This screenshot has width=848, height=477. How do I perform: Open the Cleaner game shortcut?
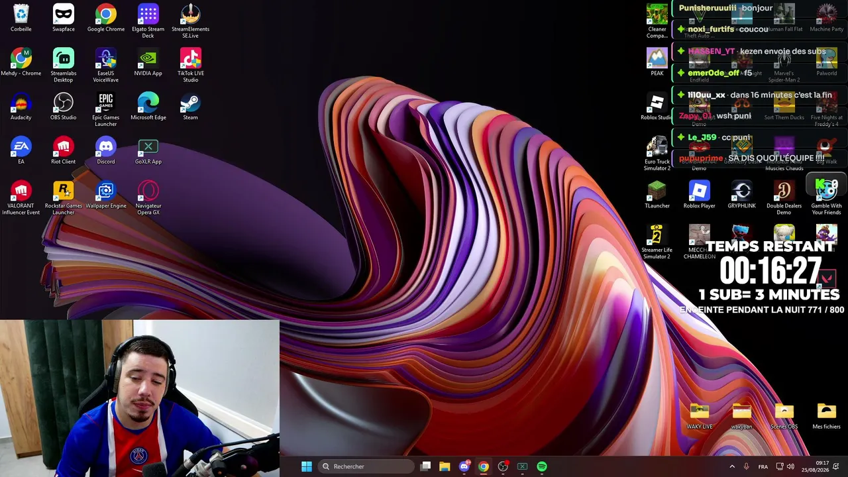657,21
